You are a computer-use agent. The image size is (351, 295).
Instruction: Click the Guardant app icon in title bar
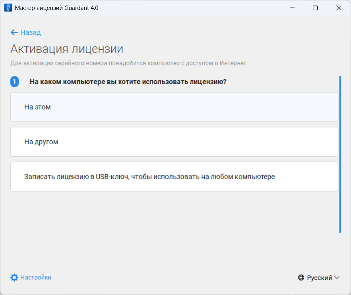[x=8, y=8]
